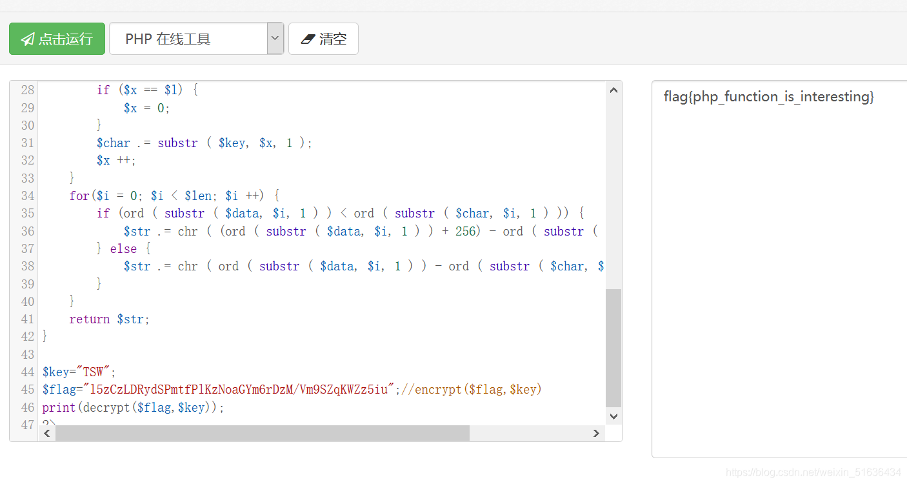Image resolution: width=907 pixels, height=484 pixels.
Task: Click the horizontal scroll right arrow
Action: (597, 434)
